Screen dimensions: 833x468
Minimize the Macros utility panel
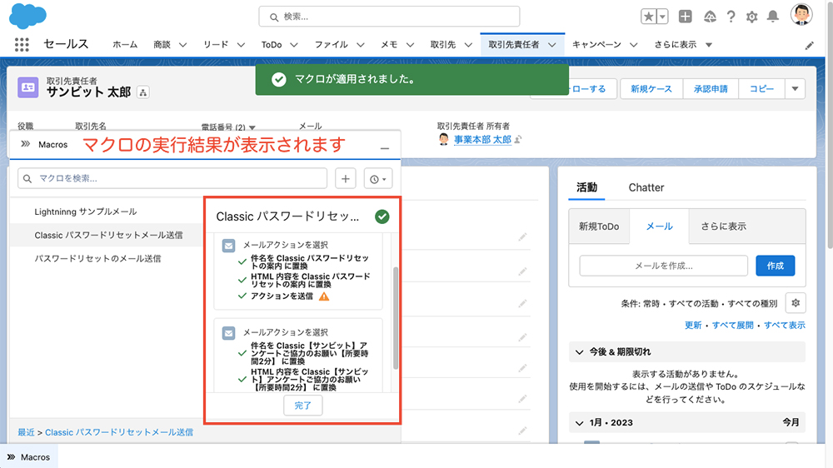(385, 149)
